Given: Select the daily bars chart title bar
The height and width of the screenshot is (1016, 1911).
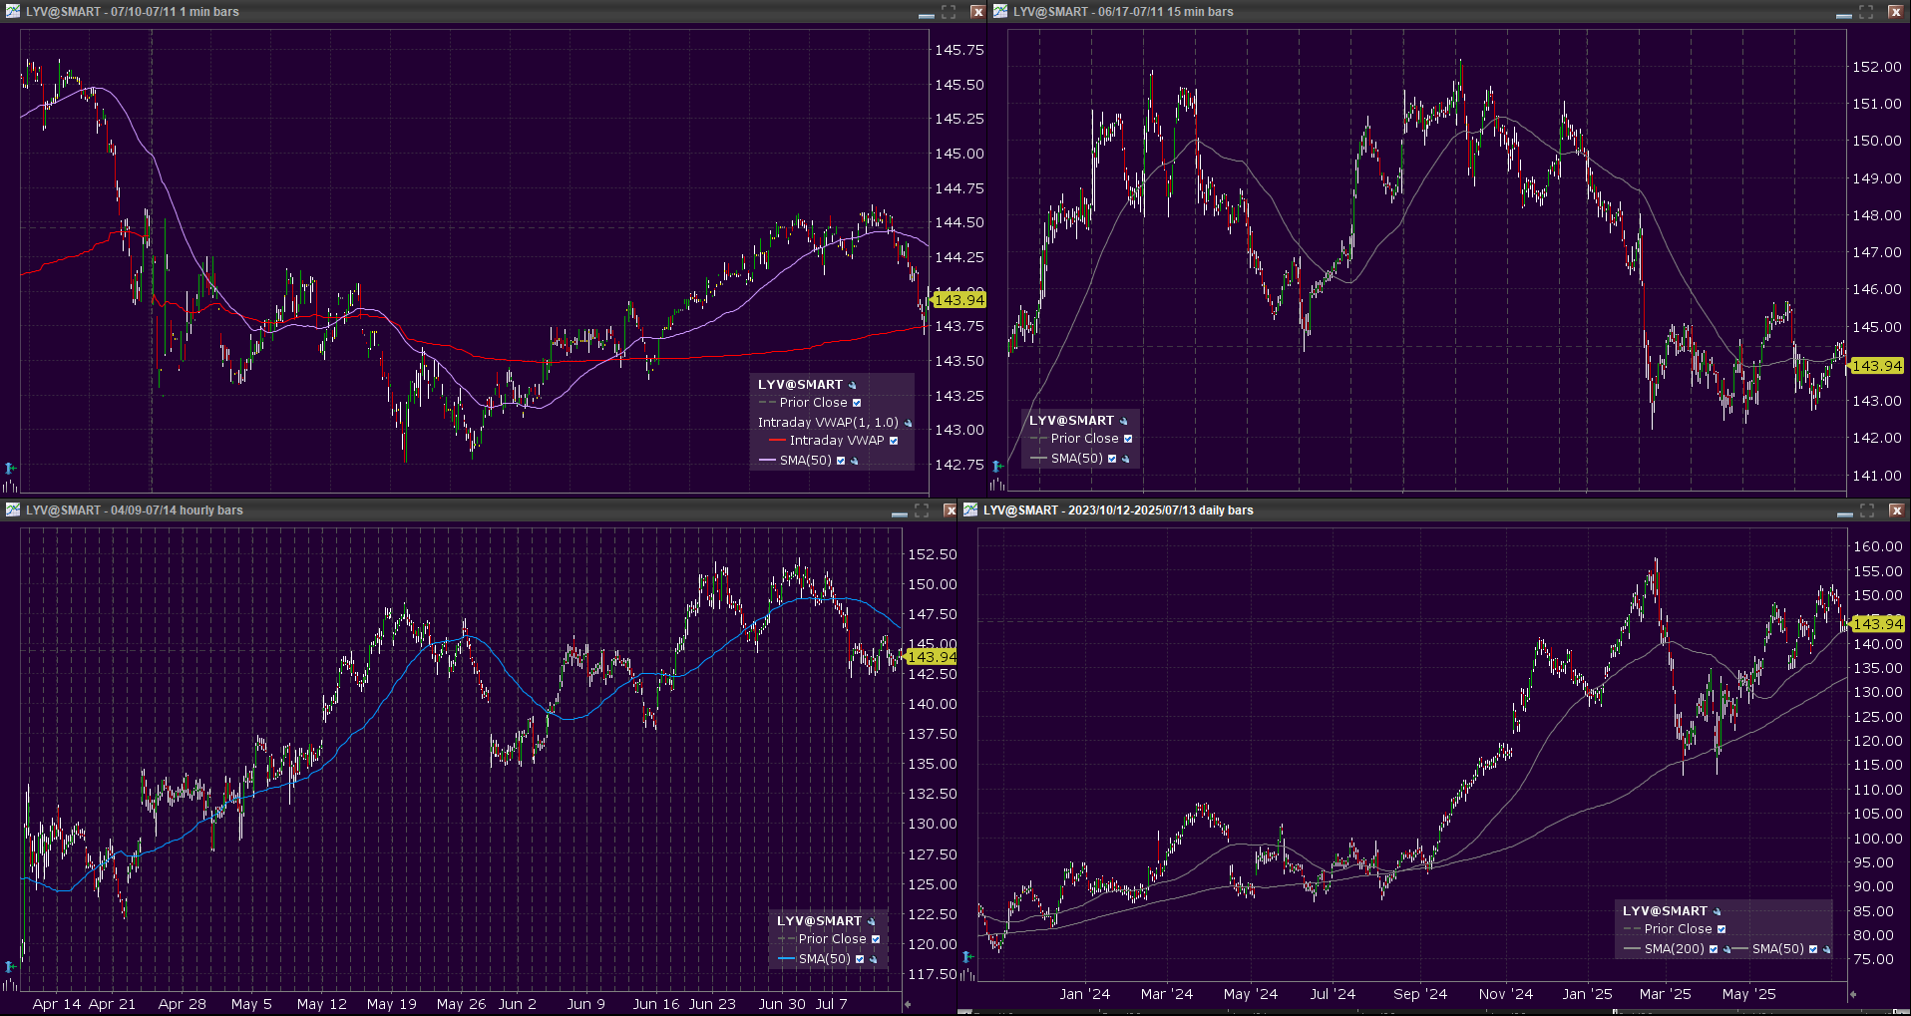Looking at the screenshot, I should pos(1396,510).
